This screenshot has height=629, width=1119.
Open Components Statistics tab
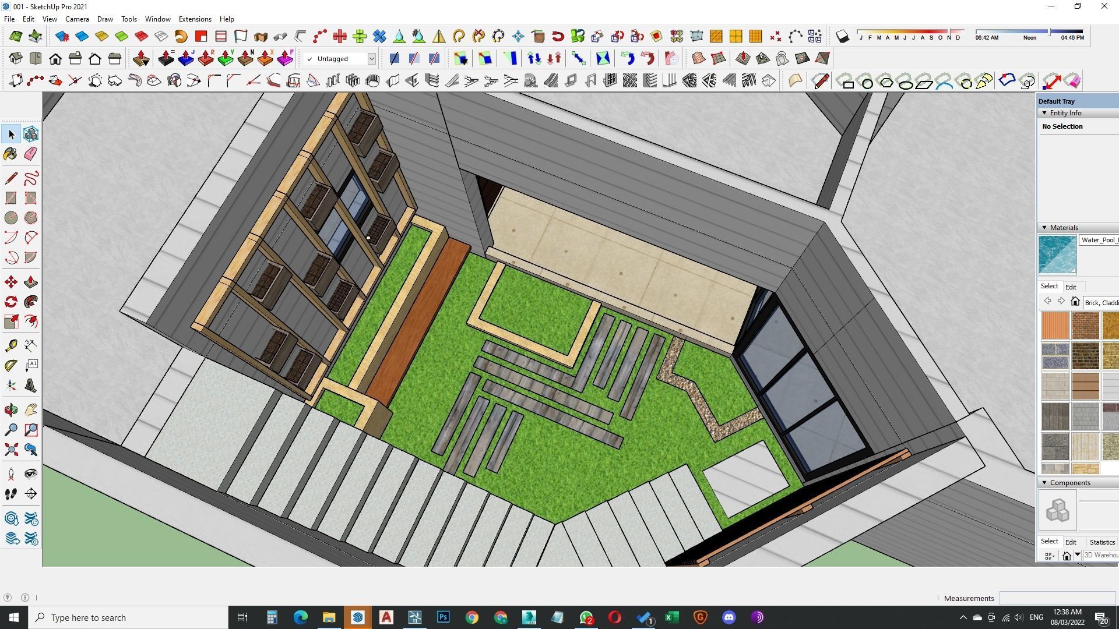click(1102, 542)
